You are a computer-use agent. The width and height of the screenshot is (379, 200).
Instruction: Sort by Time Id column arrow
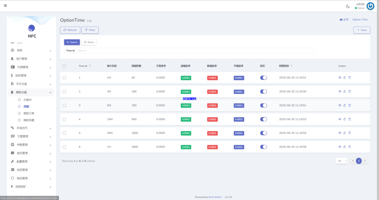click(x=90, y=66)
